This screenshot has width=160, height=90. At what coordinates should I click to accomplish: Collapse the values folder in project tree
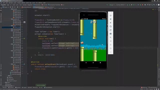point(10,64)
